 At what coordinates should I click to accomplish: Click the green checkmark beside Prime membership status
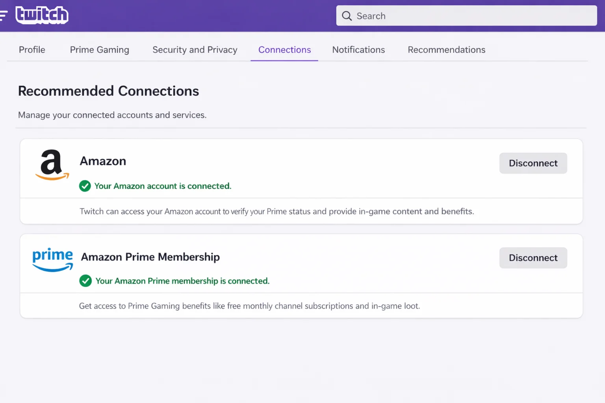tap(85, 281)
